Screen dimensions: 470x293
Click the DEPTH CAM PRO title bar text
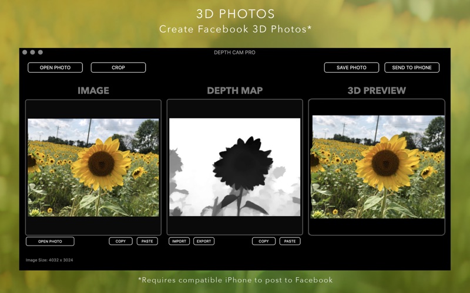tap(234, 53)
